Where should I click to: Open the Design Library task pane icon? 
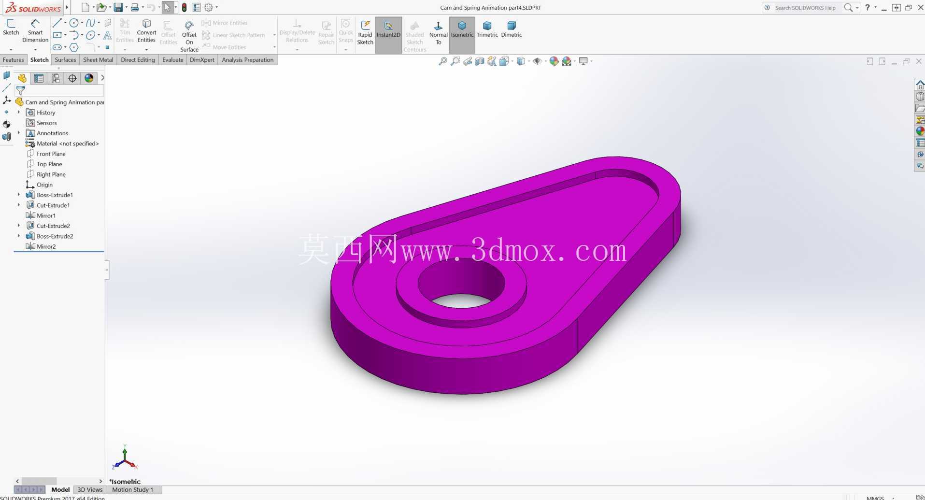tap(920, 96)
